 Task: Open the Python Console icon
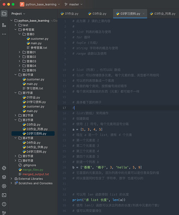4,168
